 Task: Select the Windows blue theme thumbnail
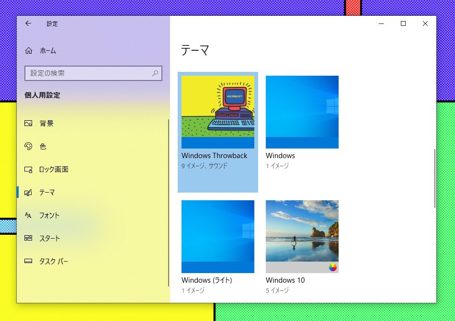pos(302,112)
